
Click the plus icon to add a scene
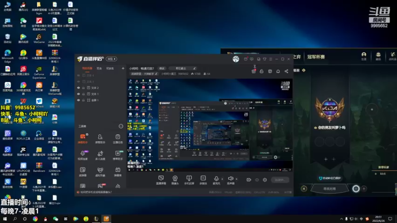click(123, 68)
